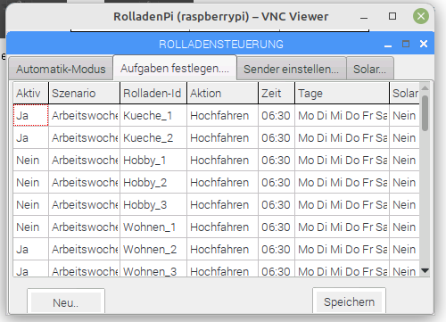Click the vertical scrollbar thumb
The width and height of the screenshot is (446, 322).
pos(425,113)
